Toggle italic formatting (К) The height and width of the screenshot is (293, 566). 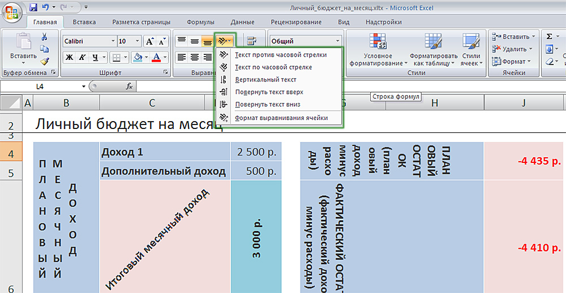click(83, 57)
